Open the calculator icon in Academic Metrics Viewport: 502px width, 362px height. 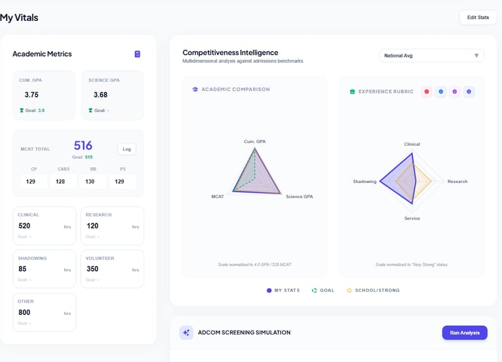pyautogui.click(x=137, y=54)
